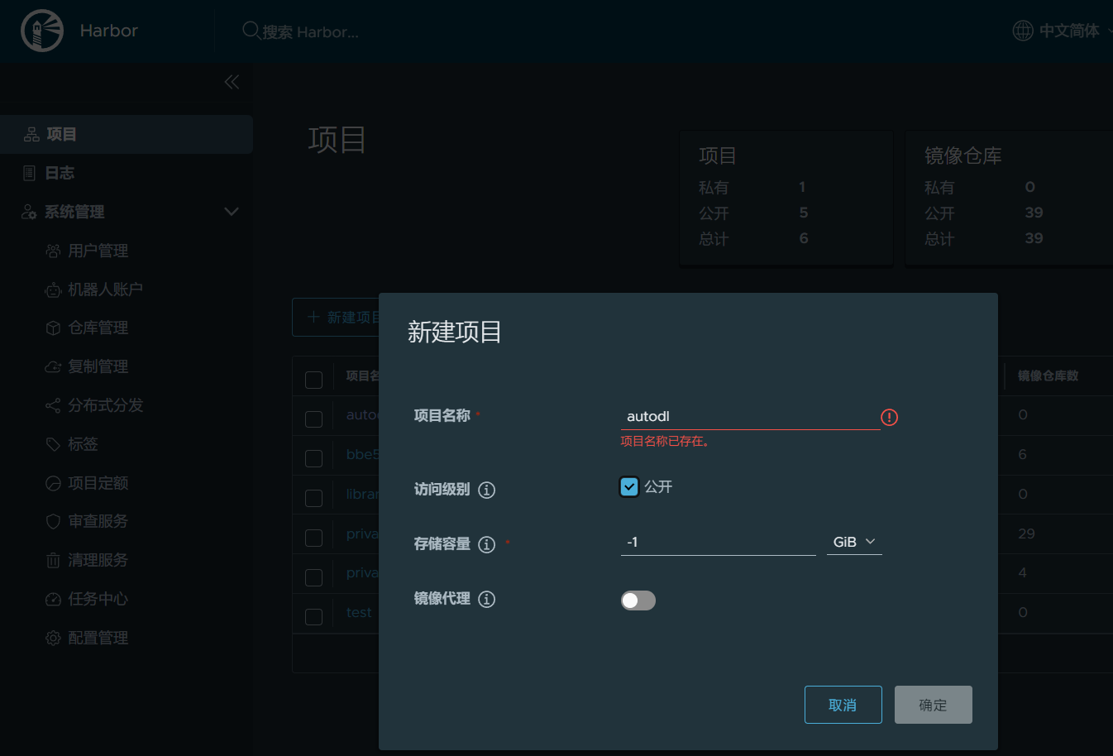Click the 取消 cancel button

[x=843, y=705]
